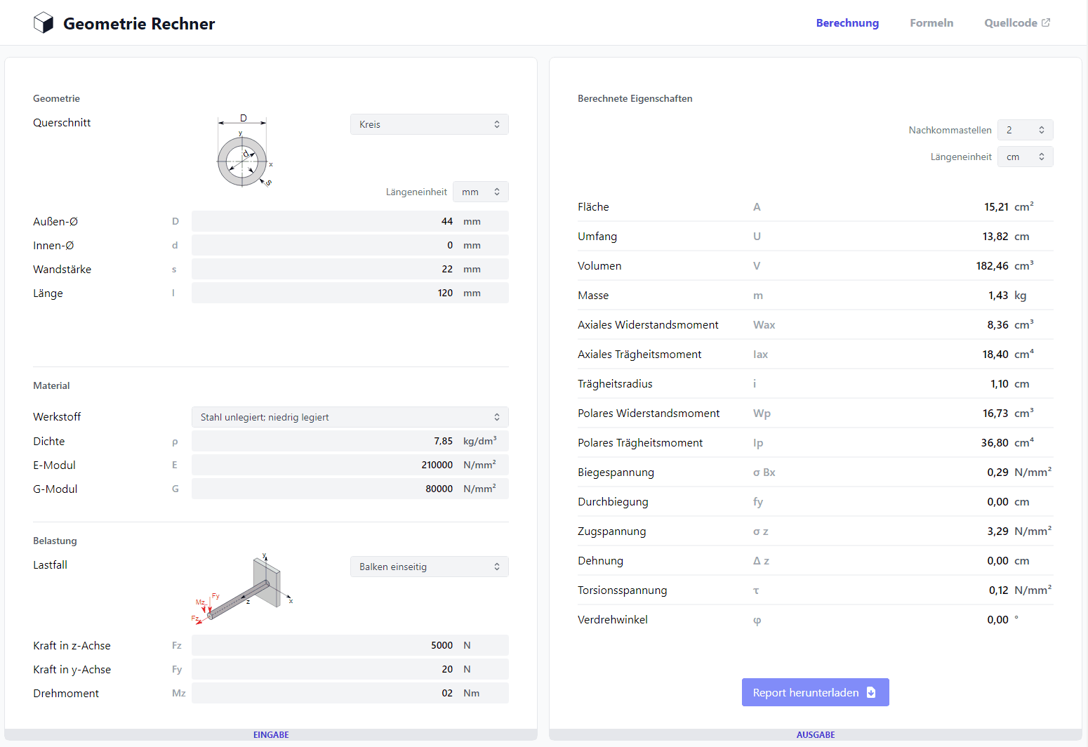The width and height of the screenshot is (1088, 747).
Task: Click the Länge input field
Action: coord(350,293)
